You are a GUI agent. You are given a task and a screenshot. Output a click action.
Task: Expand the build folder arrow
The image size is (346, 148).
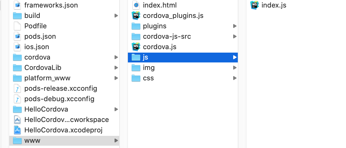116,16
